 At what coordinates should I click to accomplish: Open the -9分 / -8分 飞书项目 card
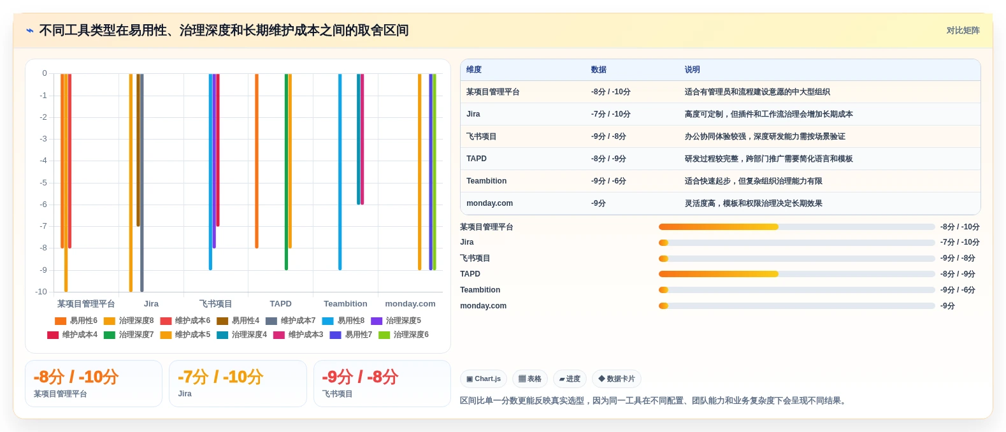pos(382,384)
